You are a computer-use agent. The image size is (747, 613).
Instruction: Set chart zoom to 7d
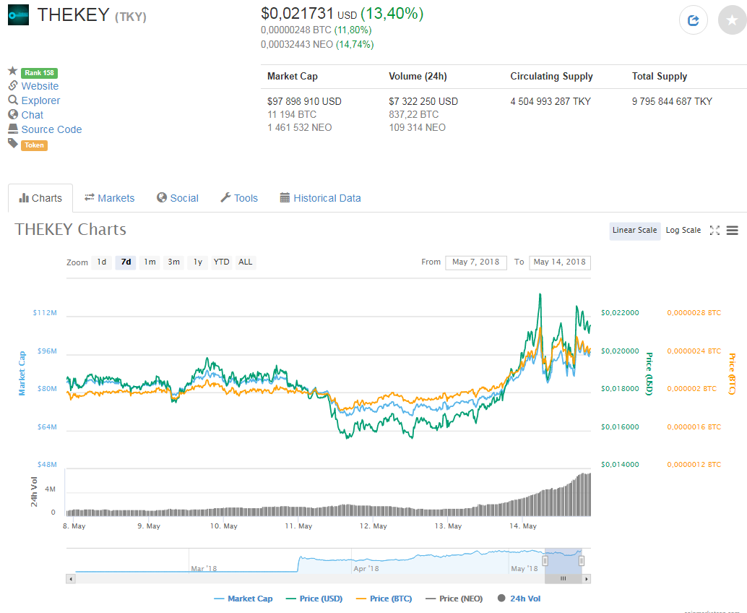click(126, 262)
